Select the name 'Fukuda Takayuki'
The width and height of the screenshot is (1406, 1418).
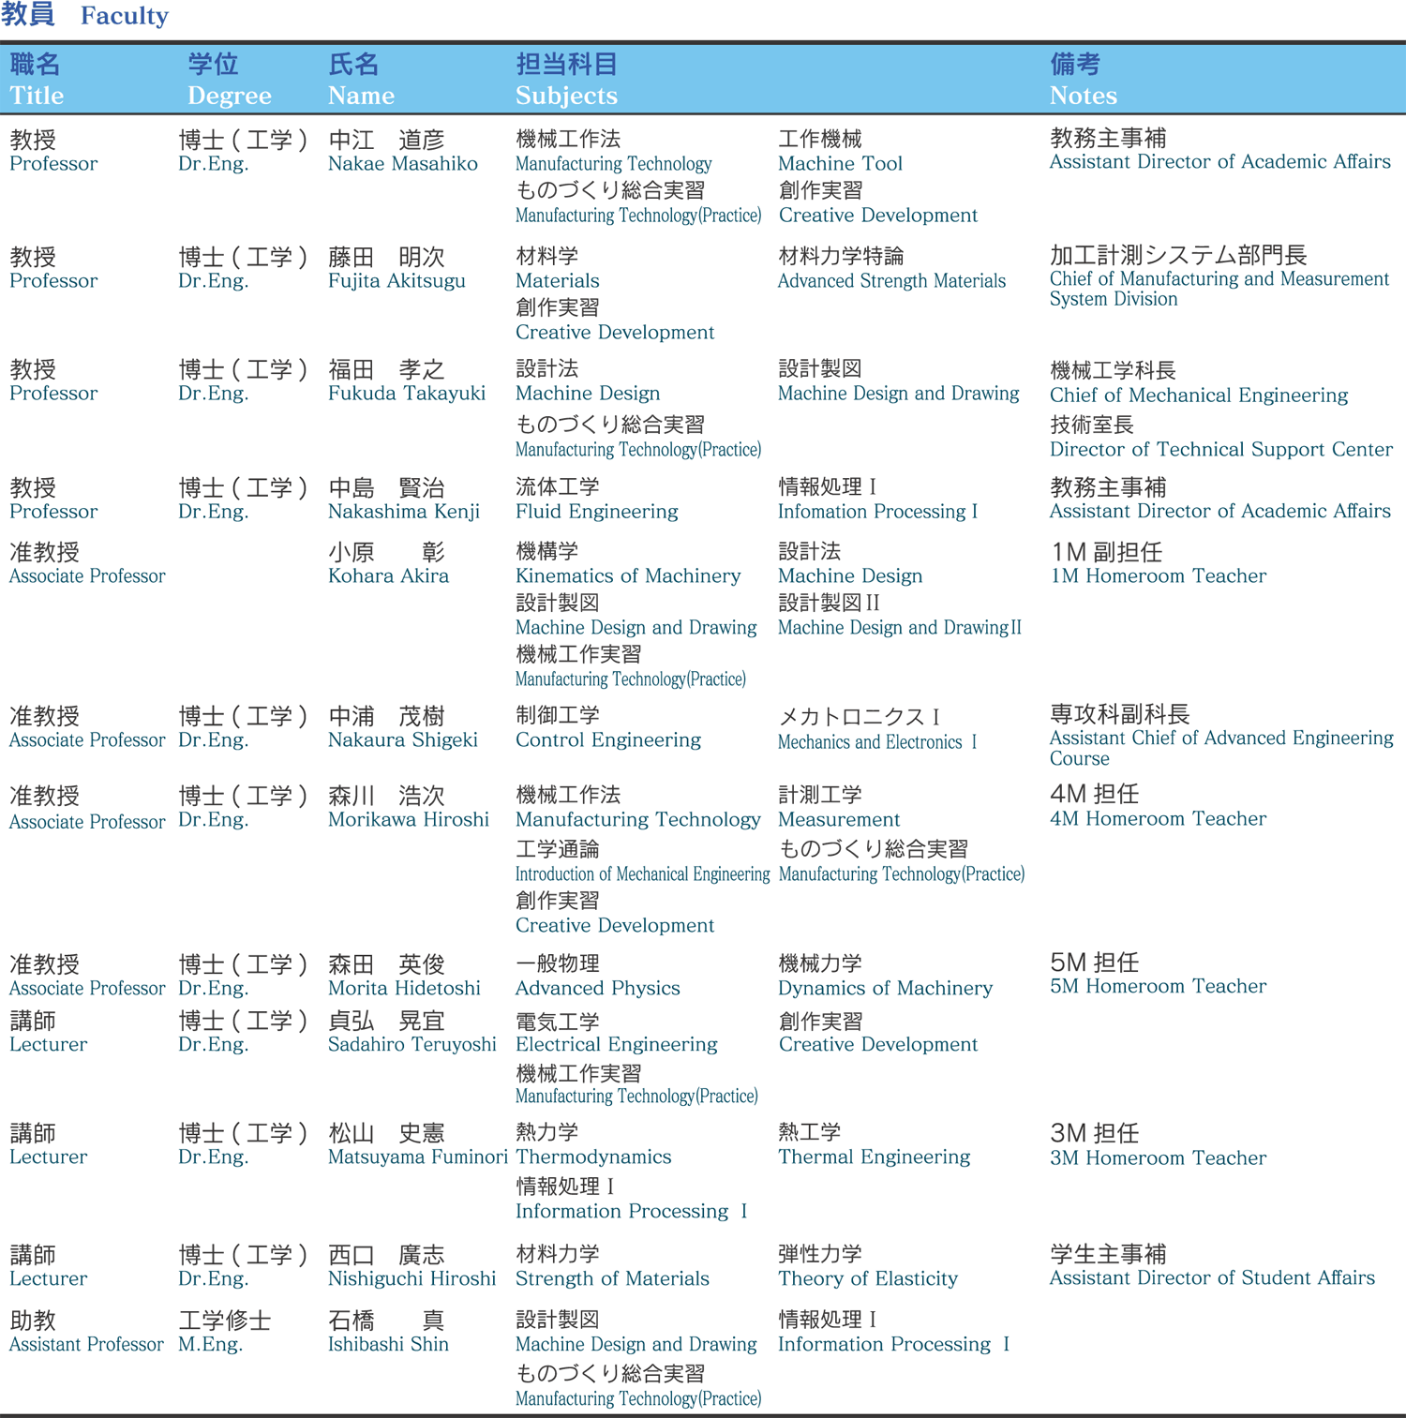[x=407, y=394]
